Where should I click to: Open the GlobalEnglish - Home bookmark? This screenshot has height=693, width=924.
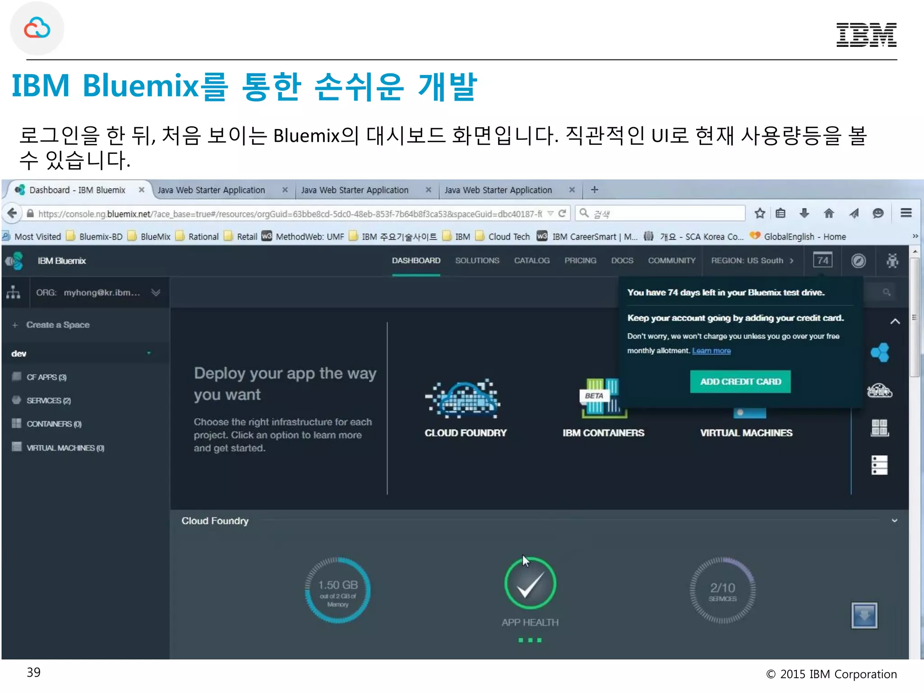click(798, 236)
